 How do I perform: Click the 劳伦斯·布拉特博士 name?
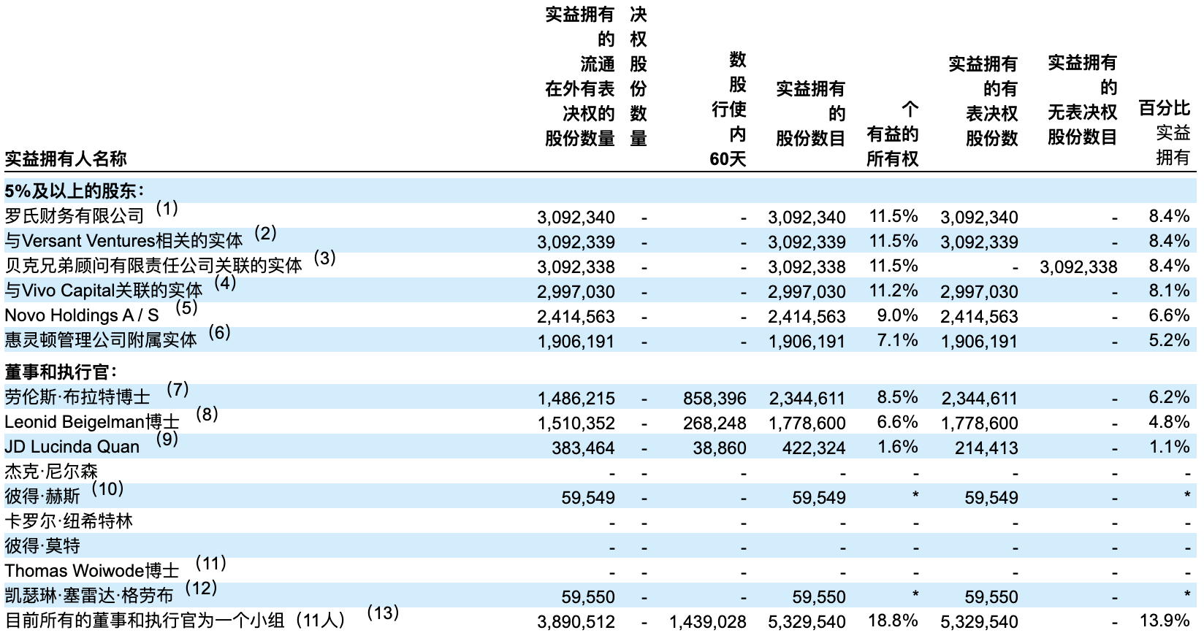point(77,397)
